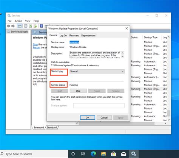The image size is (179, 158).
Task: Confirm the dialog with OK
Action: click(x=88, y=117)
